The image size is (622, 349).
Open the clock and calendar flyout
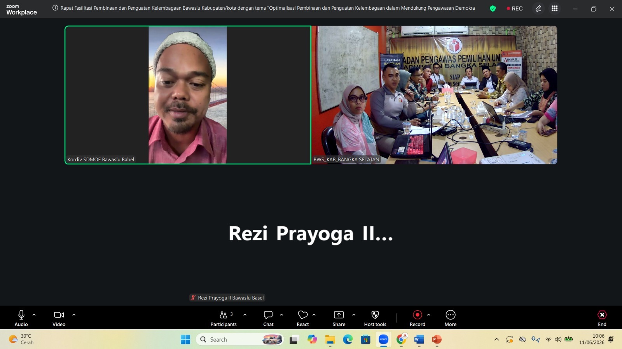pyautogui.click(x=592, y=339)
